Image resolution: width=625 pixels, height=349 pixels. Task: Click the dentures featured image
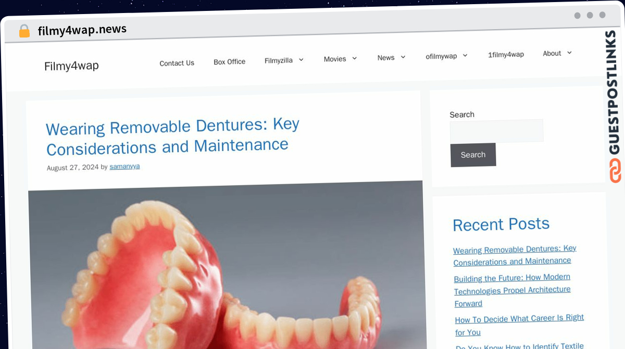[x=226, y=266]
